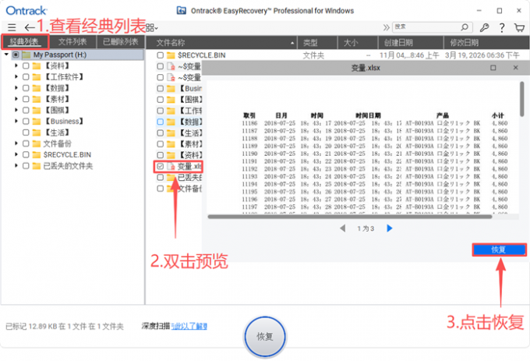The image size is (530, 361).
Task: Expand the 【素材】 tree folder
Action: pos(16,99)
